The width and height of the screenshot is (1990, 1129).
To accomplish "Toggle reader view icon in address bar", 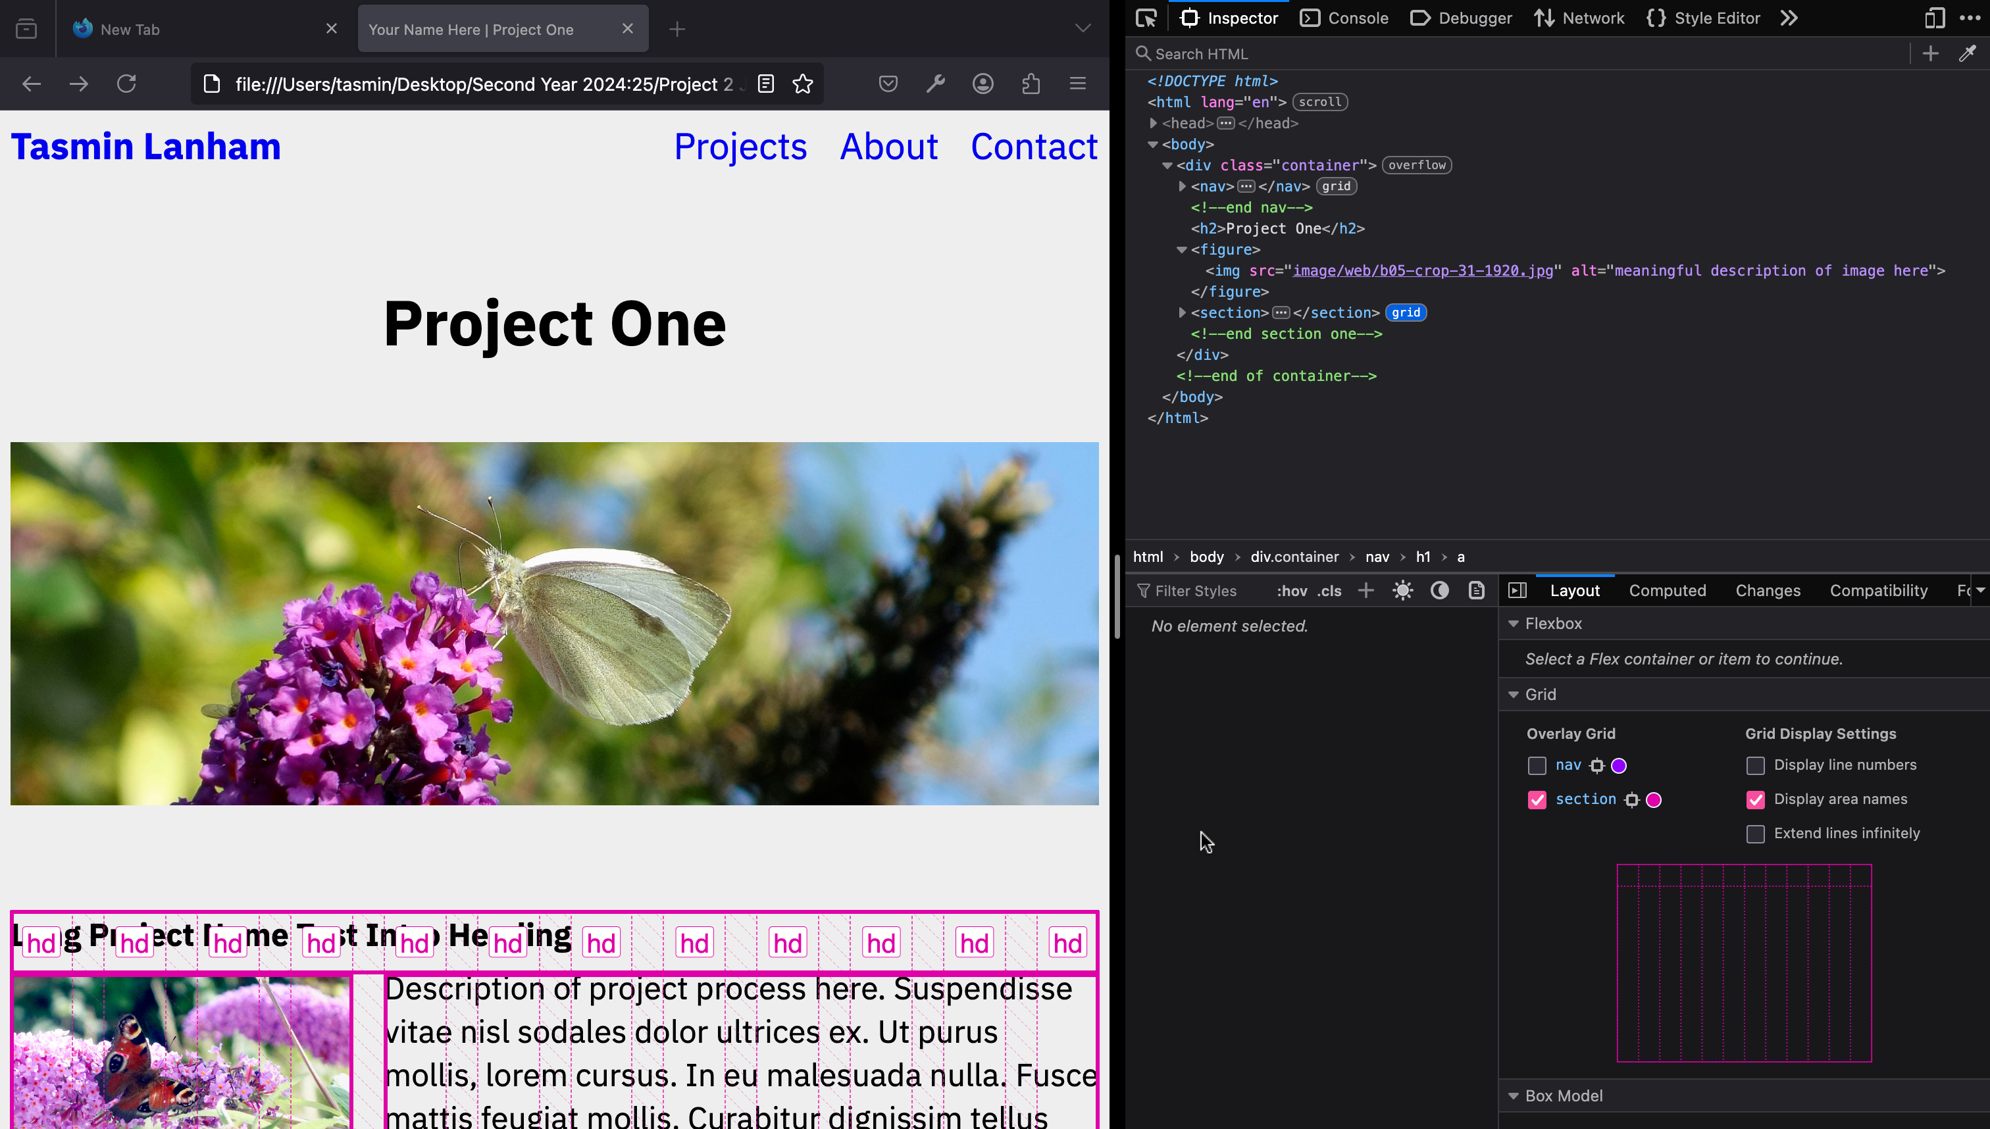I will tap(765, 84).
